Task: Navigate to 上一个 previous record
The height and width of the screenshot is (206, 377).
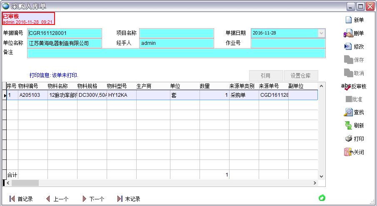Action: (x=48, y=199)
